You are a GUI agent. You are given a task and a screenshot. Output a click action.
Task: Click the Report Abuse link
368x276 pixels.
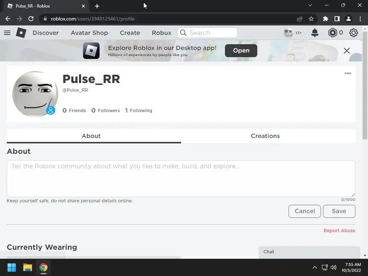pyautogui.click(x=339, y=230)
